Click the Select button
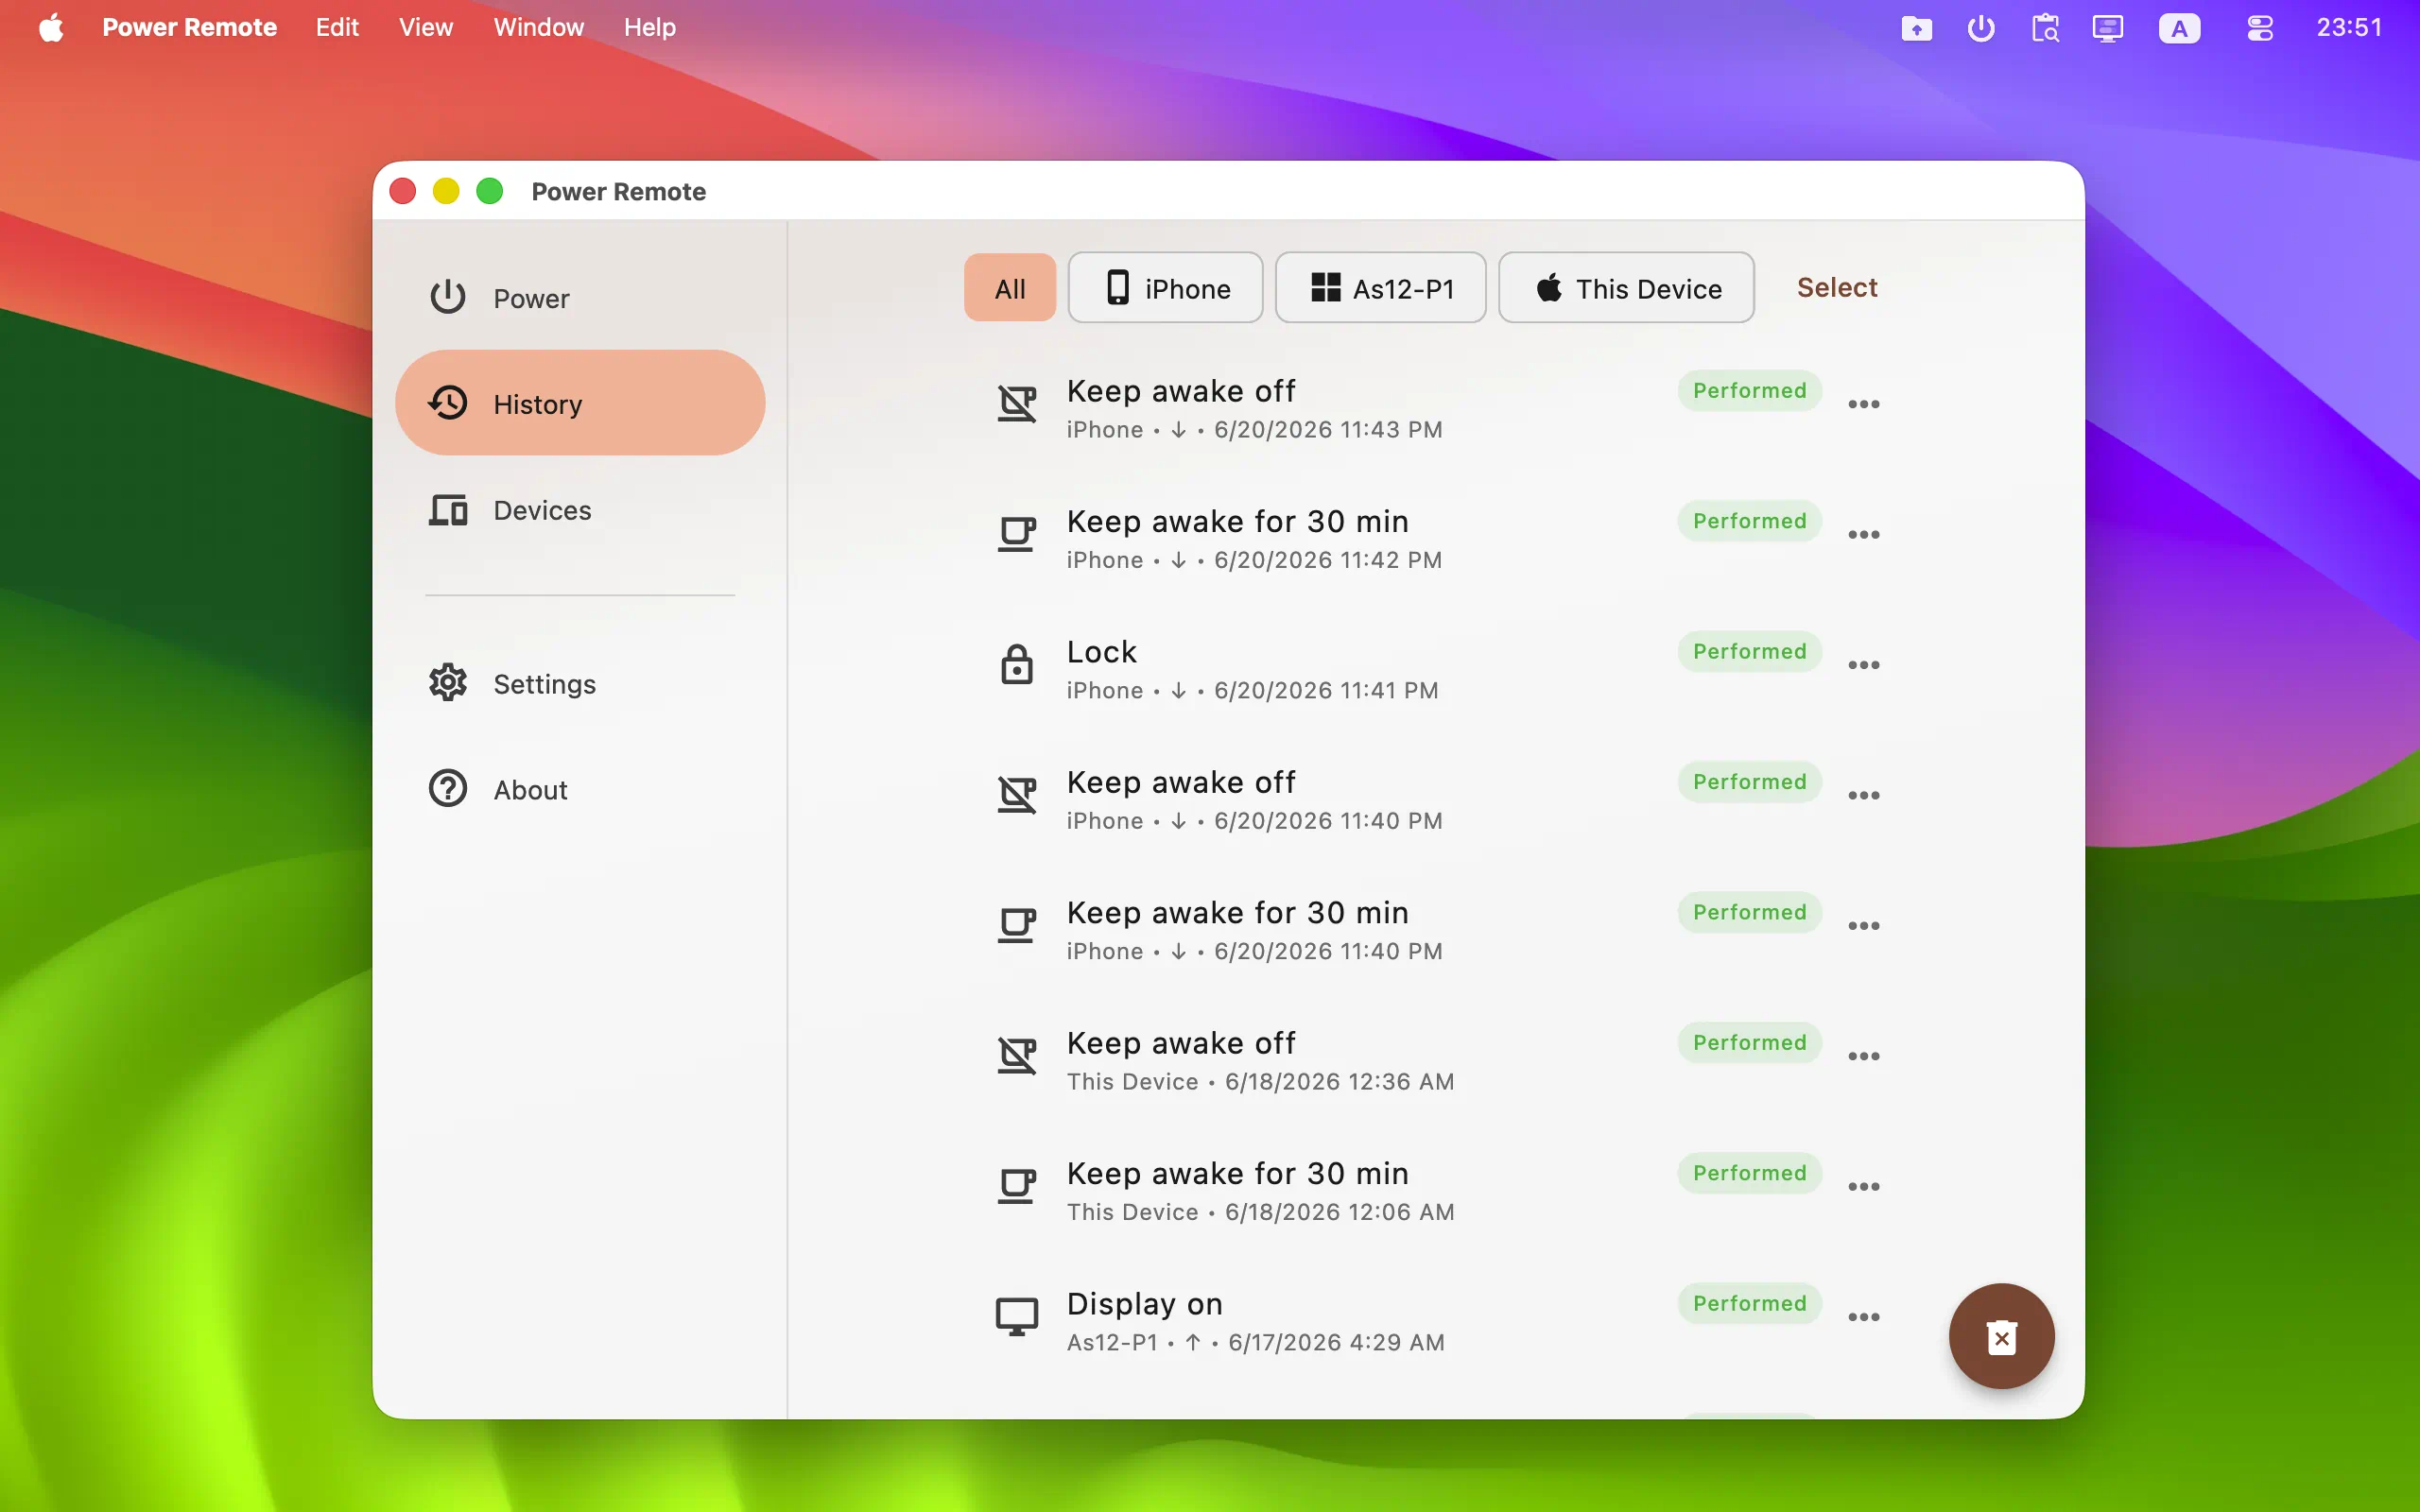Image resolution: width=2420 pixels, height=1512 pixels. pyautogui.click(x=1837, y=287)
